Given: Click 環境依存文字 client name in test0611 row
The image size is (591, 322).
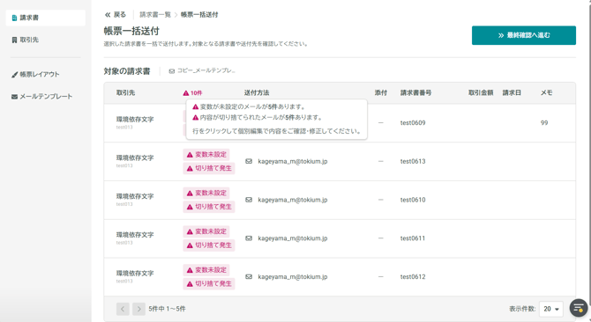Looking at the screenshot, I should (x=135, y=235).
